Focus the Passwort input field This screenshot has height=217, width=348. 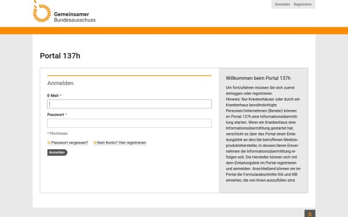(x=129, y=123)
